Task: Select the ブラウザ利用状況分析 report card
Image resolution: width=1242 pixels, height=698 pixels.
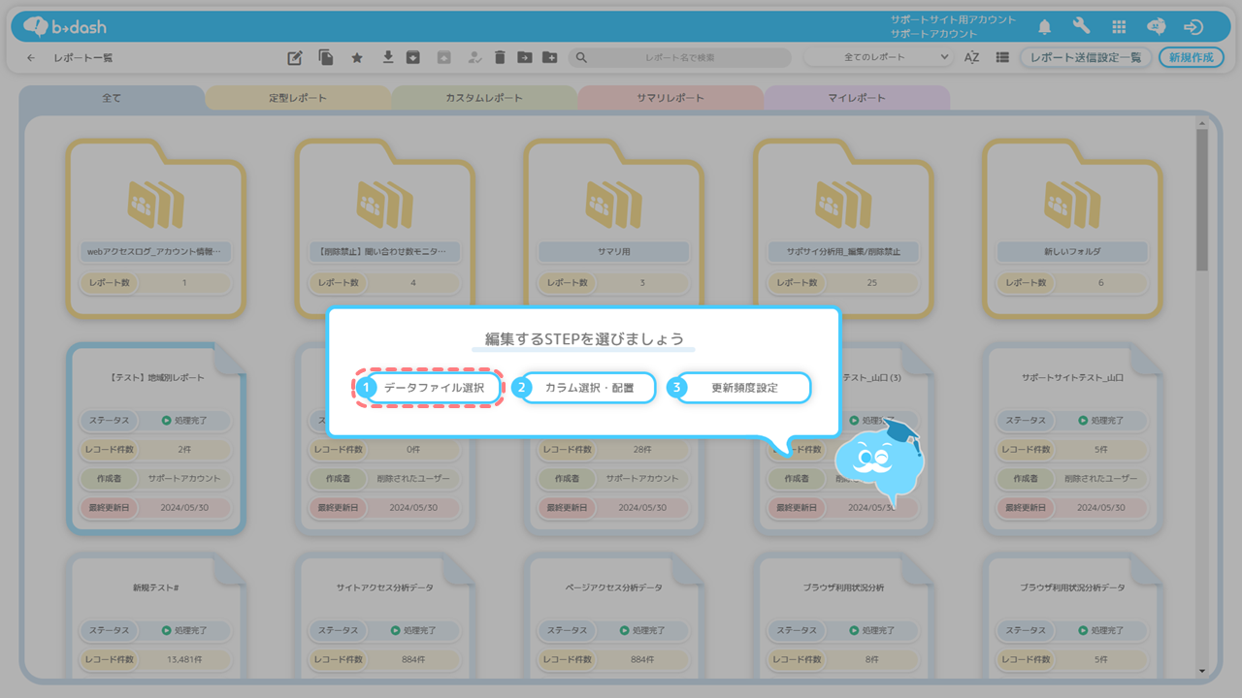Action: point(843,616)
